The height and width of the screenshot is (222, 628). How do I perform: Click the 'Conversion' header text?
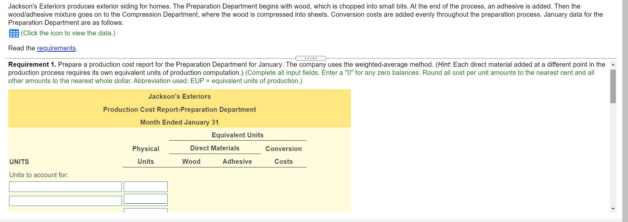tap(284, 149)
